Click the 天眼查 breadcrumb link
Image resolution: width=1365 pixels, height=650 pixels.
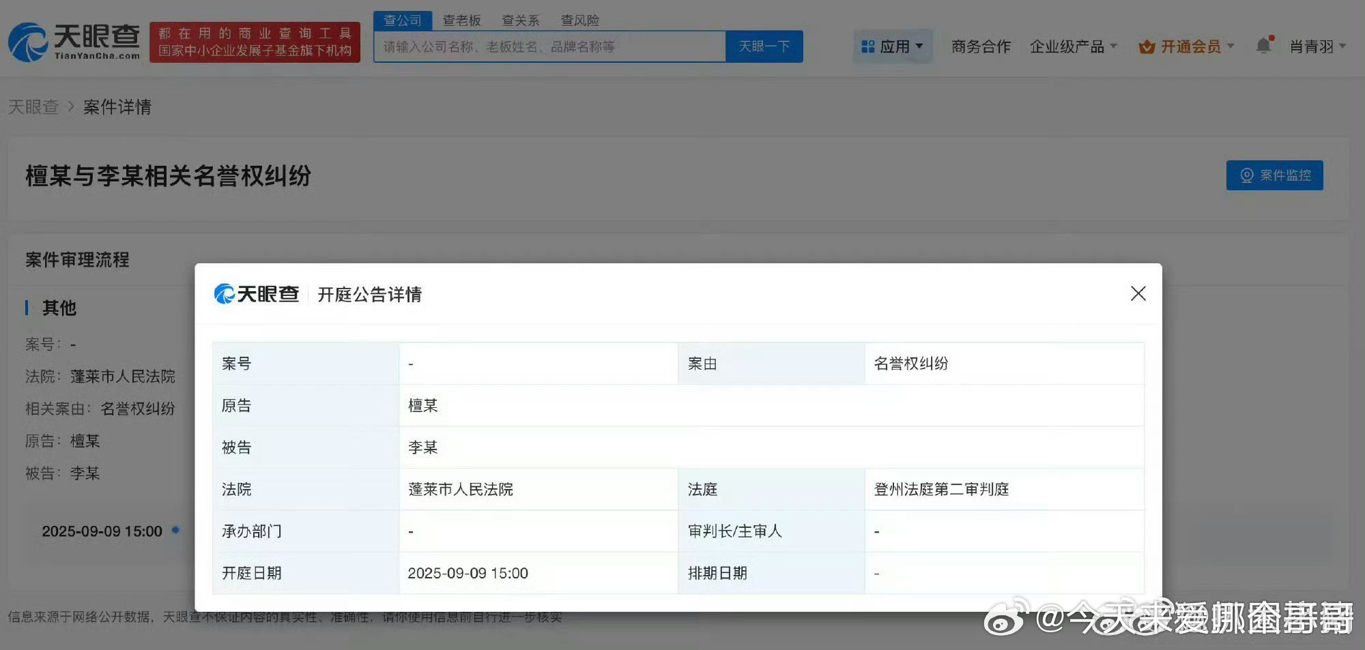(33, 107)
